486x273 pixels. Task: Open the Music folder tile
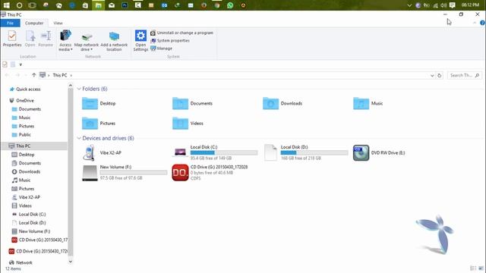pyautogui.click(x=368, y=103)
